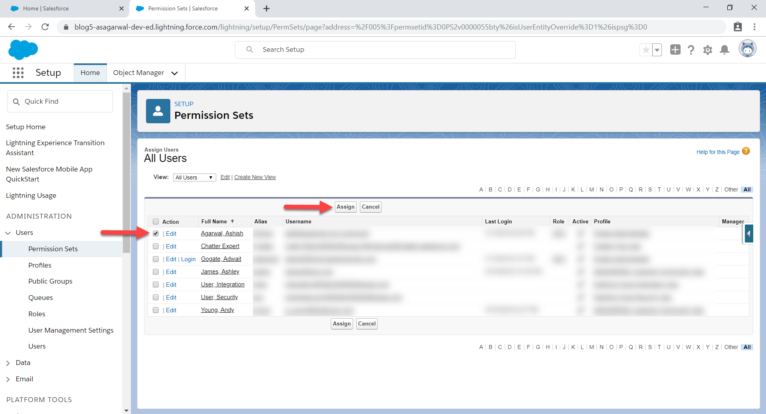766x414 pixels.
Task: Sort by Full Name column arrow
Action: pyautogui.click(x=232, y=221)
